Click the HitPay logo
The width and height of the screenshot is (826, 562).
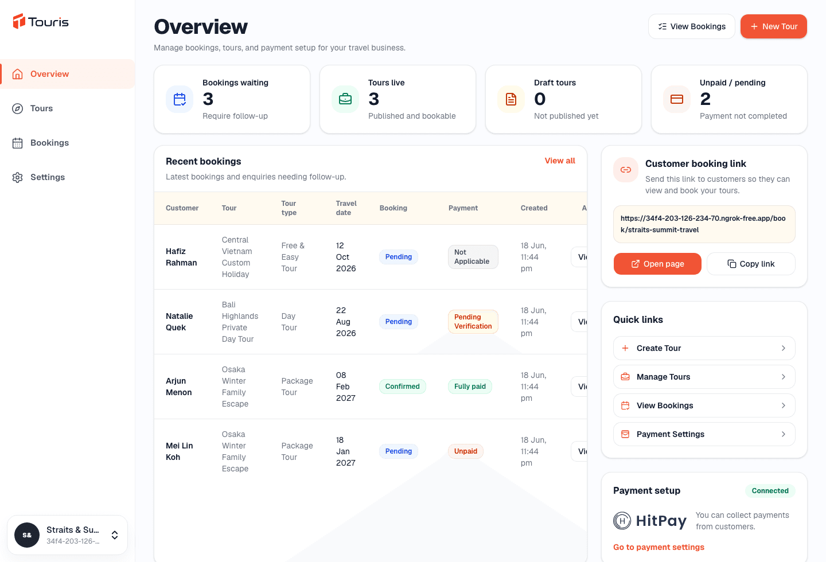click(x=650, y=521)
